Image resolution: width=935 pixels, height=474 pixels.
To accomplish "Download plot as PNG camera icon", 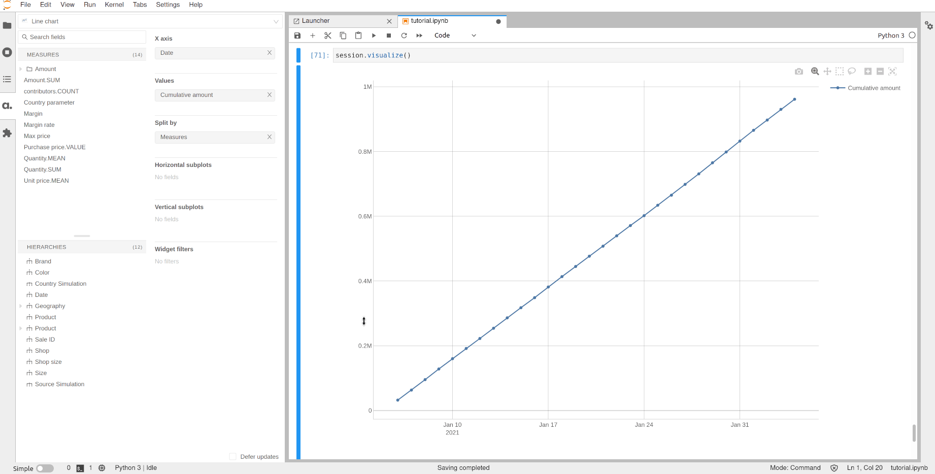I will (799, 72).
